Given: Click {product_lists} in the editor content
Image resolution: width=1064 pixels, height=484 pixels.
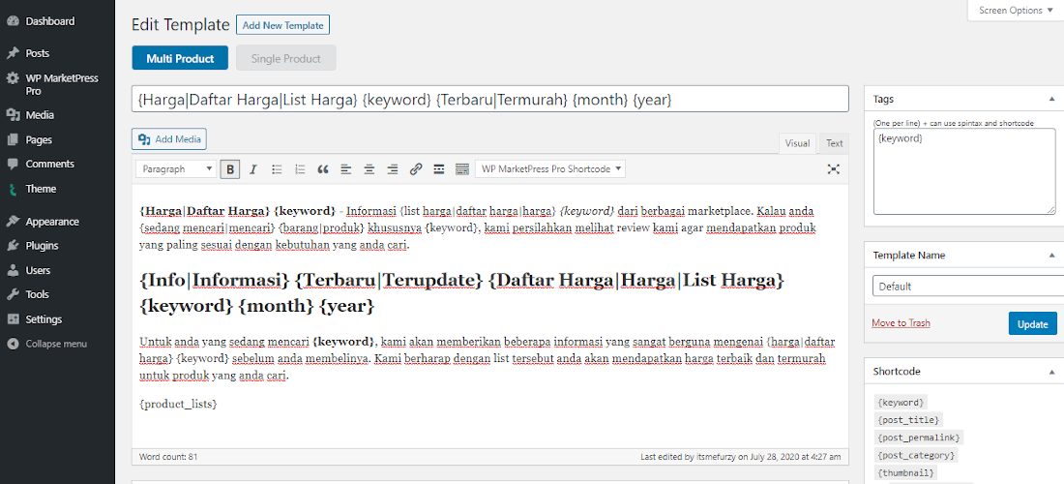Looking at the screenshot, I should pos(178,404).
